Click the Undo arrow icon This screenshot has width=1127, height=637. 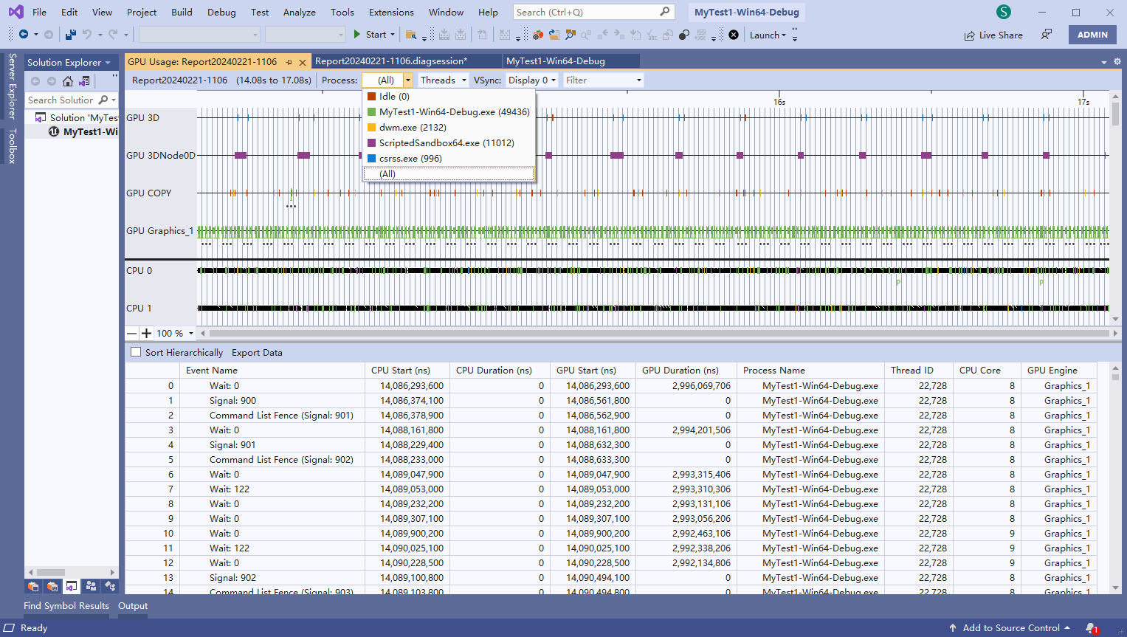click(x=87, y=35)
